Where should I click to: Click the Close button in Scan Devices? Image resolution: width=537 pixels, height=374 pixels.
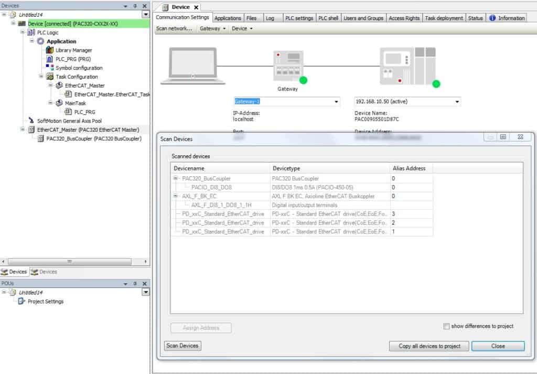tap(498, 346)
